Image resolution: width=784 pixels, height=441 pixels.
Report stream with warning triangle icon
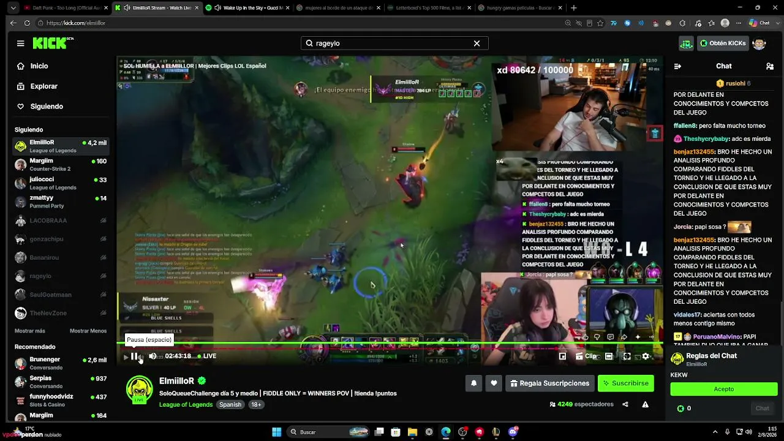[645, 404]
